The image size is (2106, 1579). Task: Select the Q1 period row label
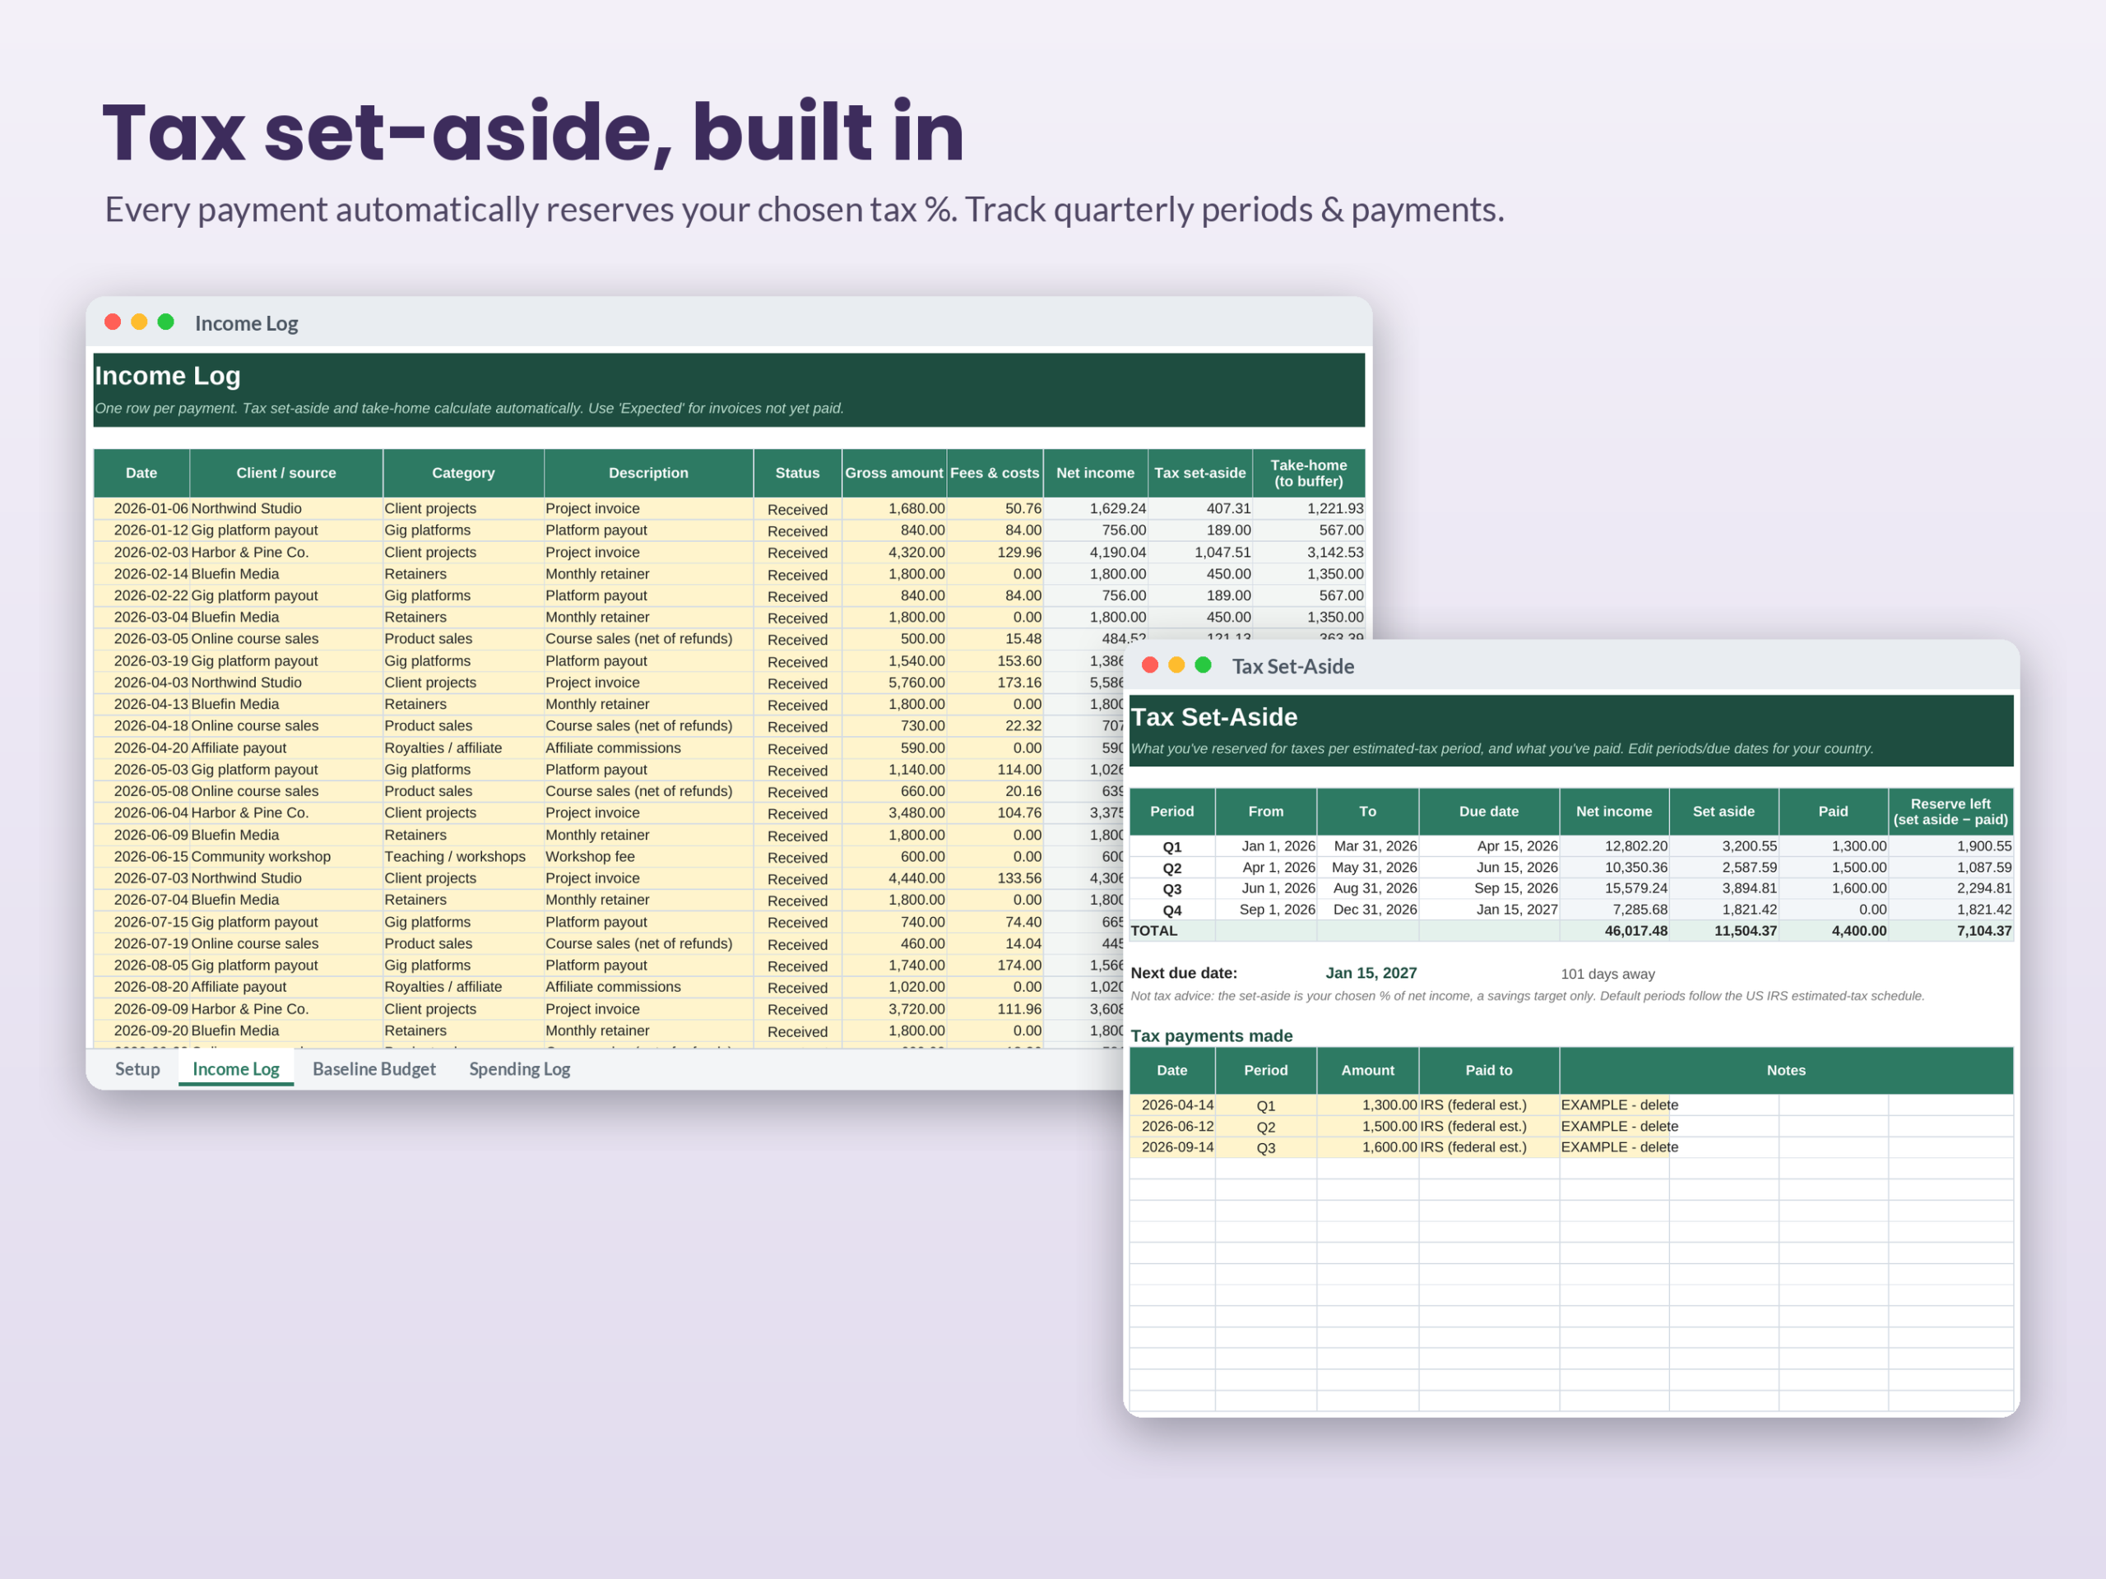[1172, 846]
